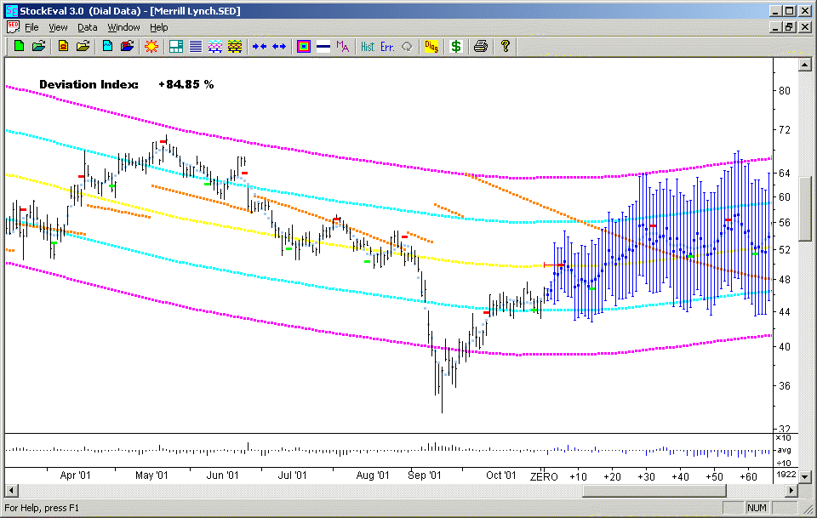
Task: Click the yellow Diag toolbar icon
Action: pos(431,46)
